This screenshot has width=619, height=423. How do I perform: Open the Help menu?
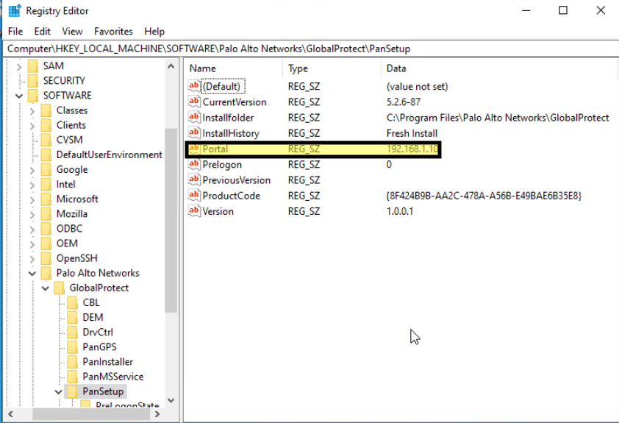coord(154,31)
